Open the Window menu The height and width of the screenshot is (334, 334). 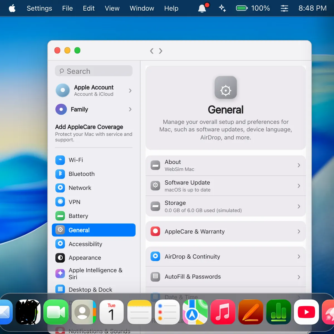tap(142, 8)
